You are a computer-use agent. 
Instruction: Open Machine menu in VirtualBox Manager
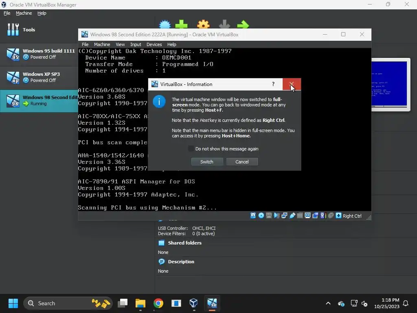tap(24, 13)
